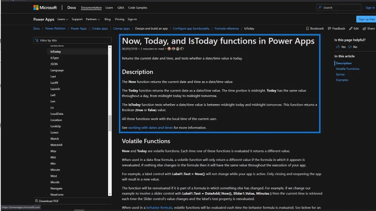
Task: Click the filter funnel icon
Action: click(x=37, y=40)
